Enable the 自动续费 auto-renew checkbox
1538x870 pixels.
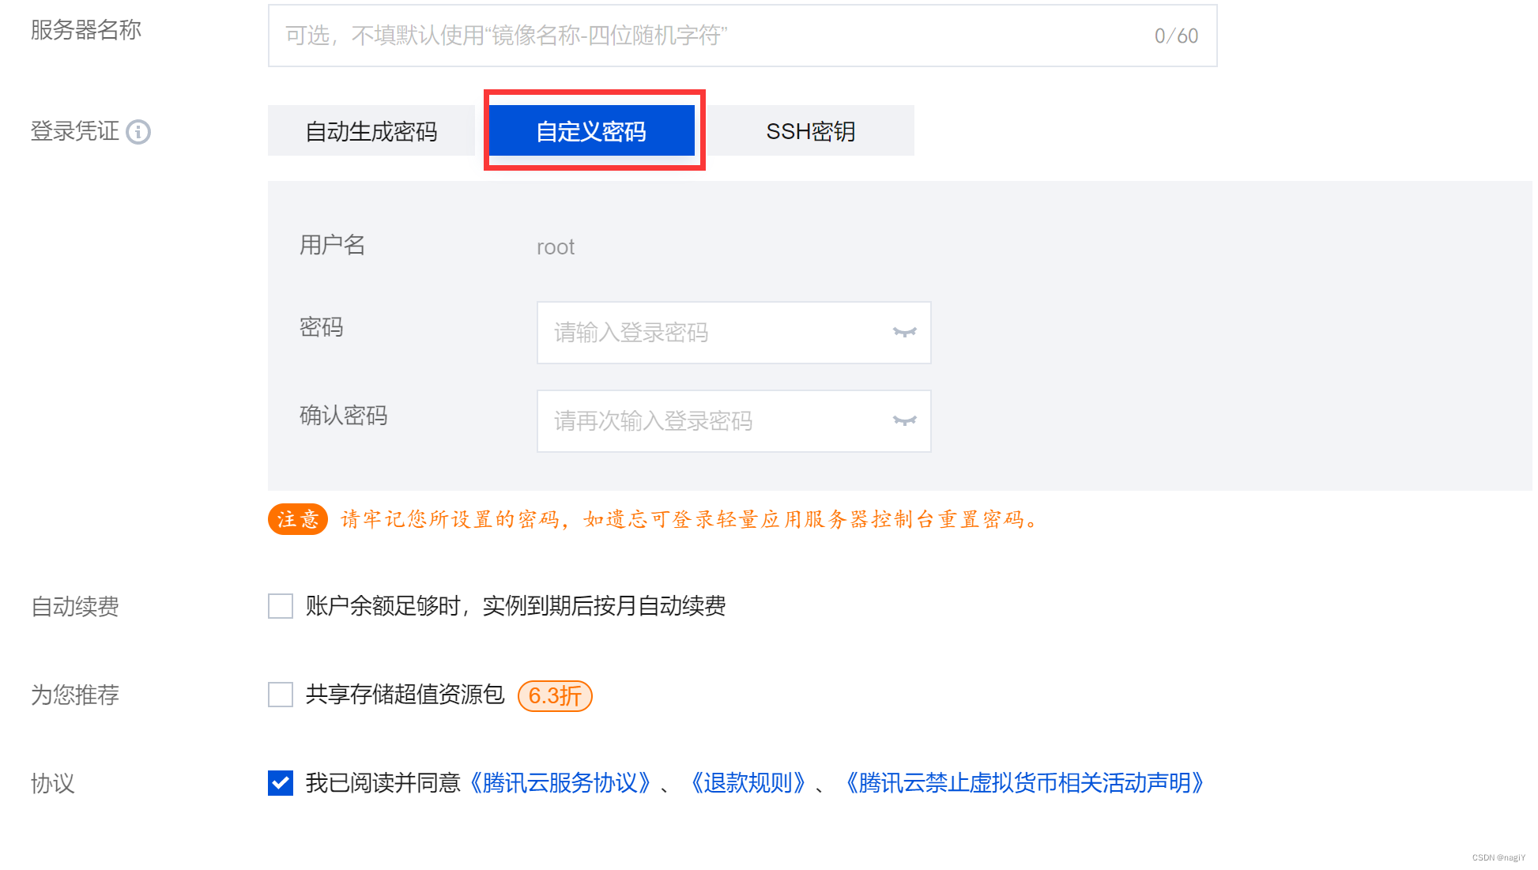281,606
